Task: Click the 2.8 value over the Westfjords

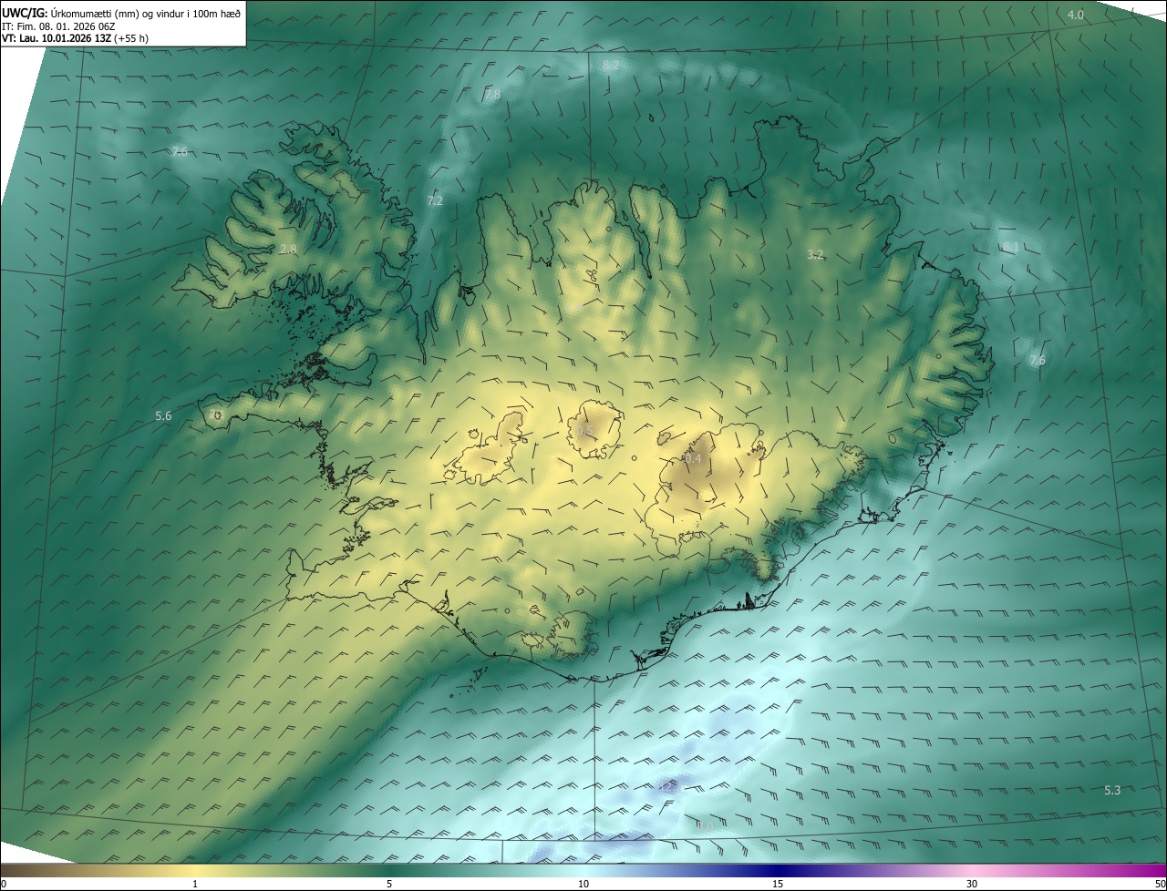Action: click(288, 249)
